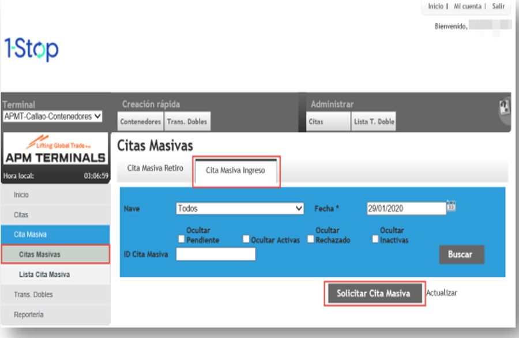Click the 1-Stop logo
The width and height of the screenshot is (519, 338).
pyautogui.click(x=31, y=50)
